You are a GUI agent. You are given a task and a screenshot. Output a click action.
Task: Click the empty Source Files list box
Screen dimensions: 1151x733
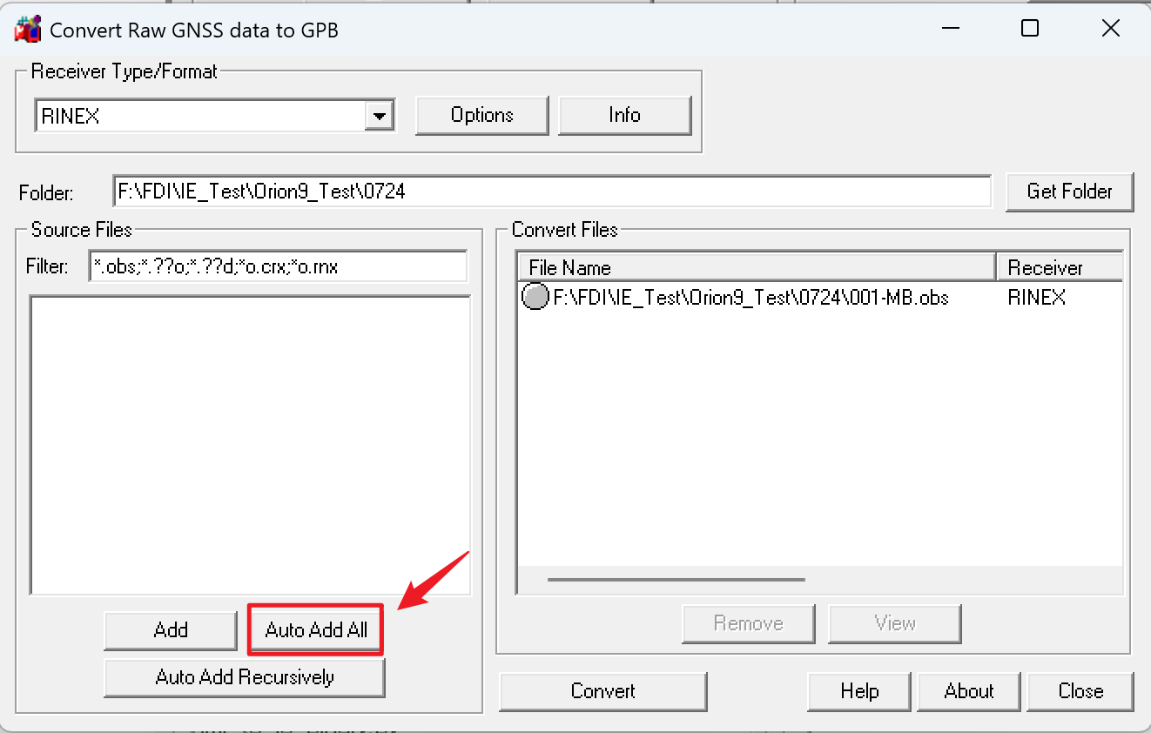point(250,445)
